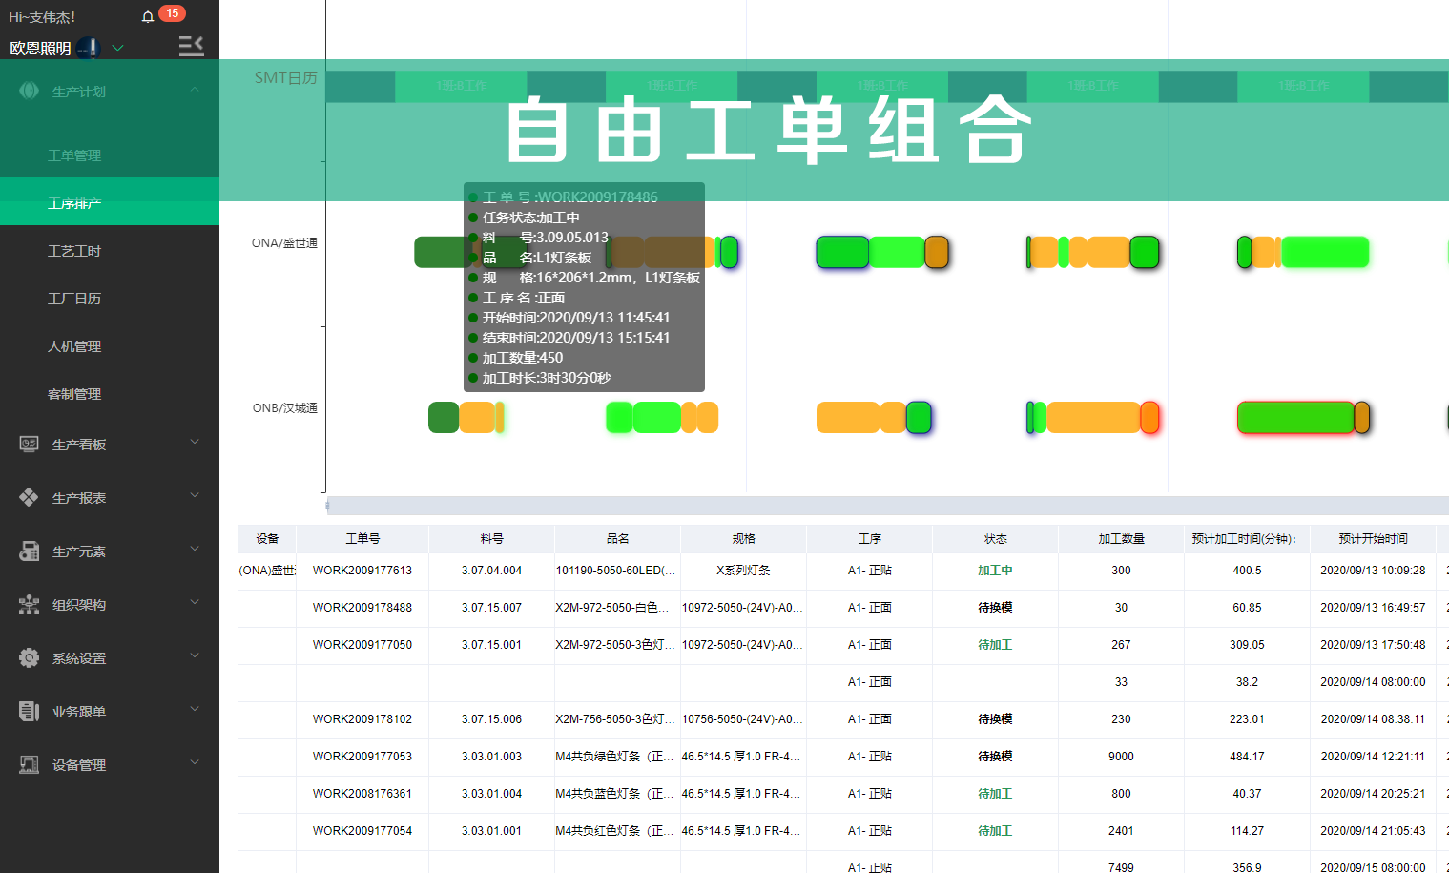Expand the 生产看板 menu chevron
Viewport: 1449px width, 873px height.
click(x=195, y=443)
